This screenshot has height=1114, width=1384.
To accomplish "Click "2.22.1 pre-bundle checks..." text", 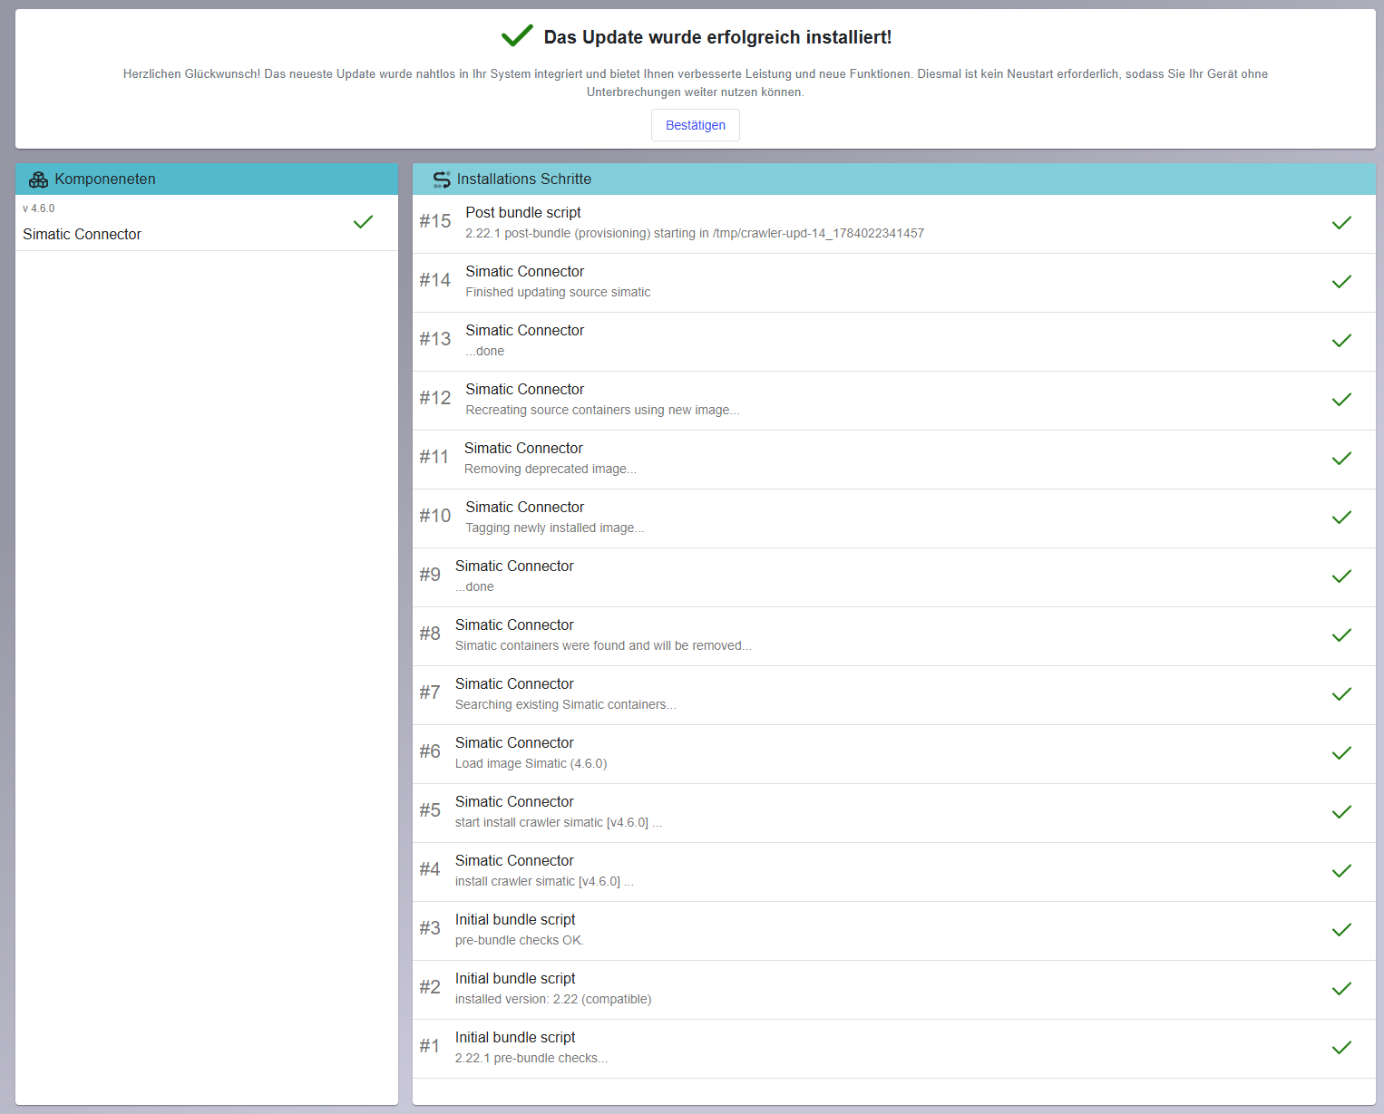I will 531,1058.
